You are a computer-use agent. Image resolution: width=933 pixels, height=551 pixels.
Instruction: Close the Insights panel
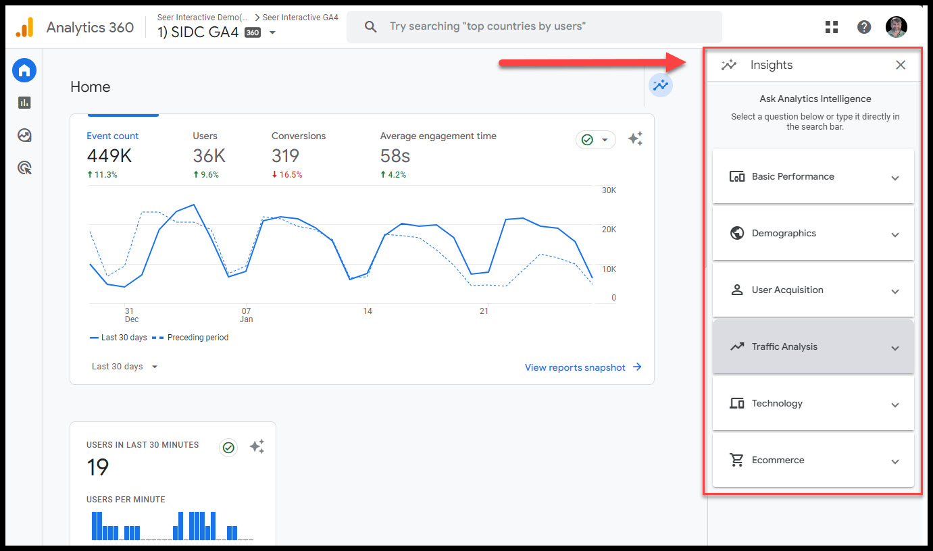tap(901, 65)
